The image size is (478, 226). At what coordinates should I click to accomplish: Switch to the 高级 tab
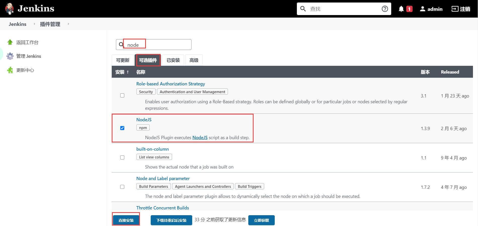click(194, 60)
